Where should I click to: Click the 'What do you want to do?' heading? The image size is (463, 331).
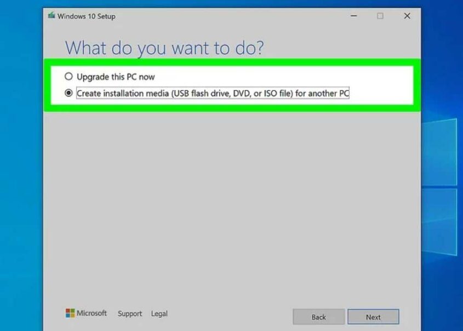[164, 48]
